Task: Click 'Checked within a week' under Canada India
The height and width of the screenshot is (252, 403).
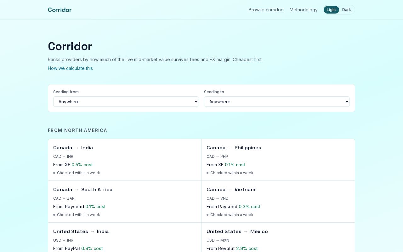Action: pyautogui.click(x=78, y=173)
